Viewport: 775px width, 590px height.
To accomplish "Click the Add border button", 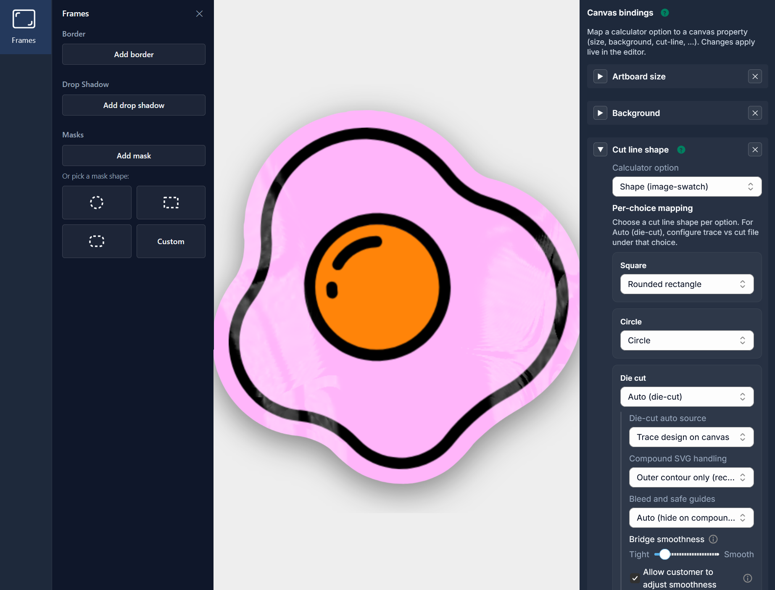I will click(134, 54).
